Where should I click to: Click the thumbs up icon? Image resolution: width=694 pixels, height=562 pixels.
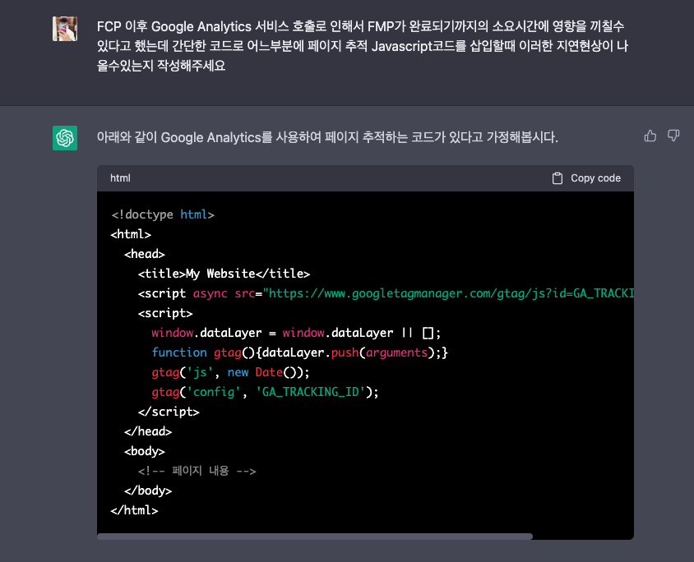pos(650,136)
